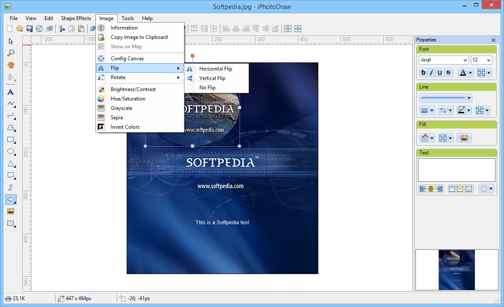Viewport: 504px width, 307px height.
Task: Select the triangle shape tool
Action: click(11, 164)
